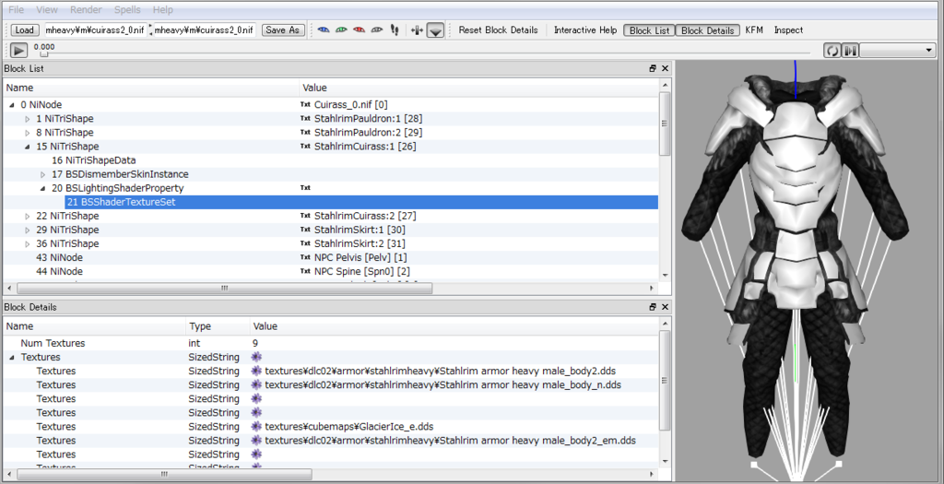
Task: Collapse the Textures array in Block Details
Action: coord(13,357)
